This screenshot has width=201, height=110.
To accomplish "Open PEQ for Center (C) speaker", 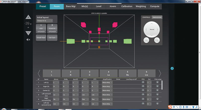I will 143,90.
